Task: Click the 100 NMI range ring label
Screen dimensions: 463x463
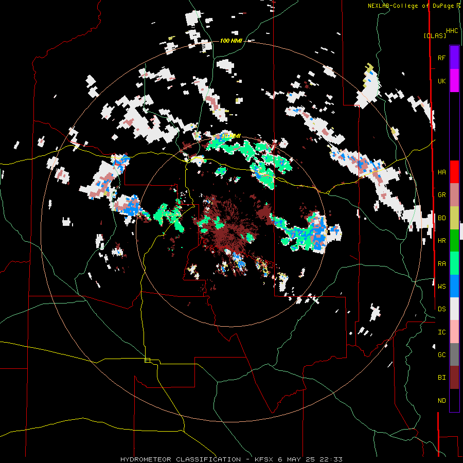Action: coord(231,41)
